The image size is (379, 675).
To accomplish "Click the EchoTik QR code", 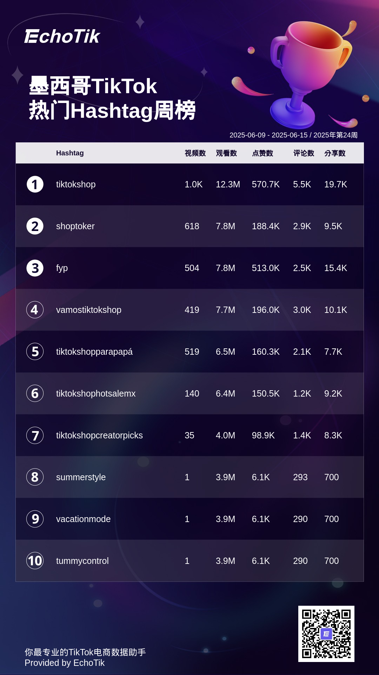I will point(326,634).
